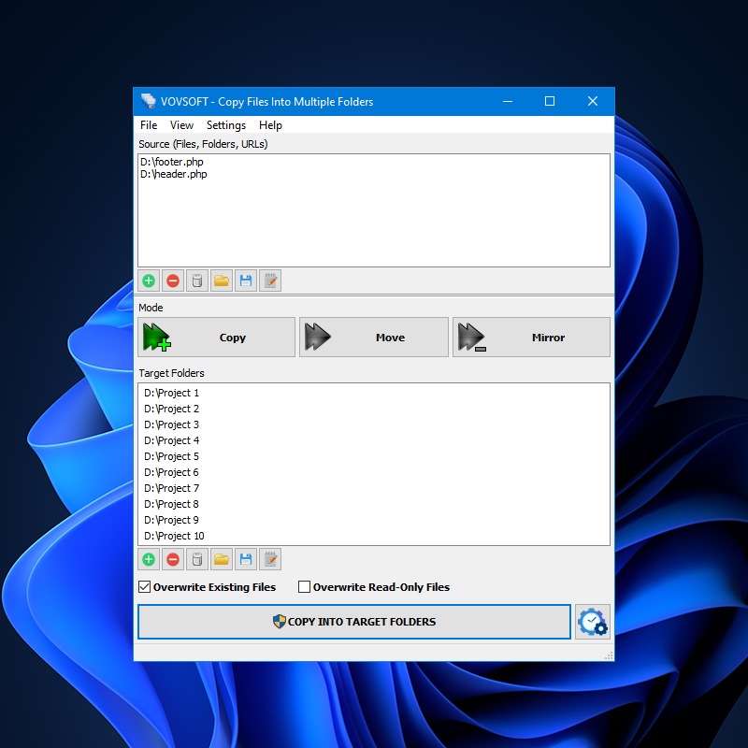Open the scheduler gear icon
This screenshot has height=748, width=748.
pos(593,622)
